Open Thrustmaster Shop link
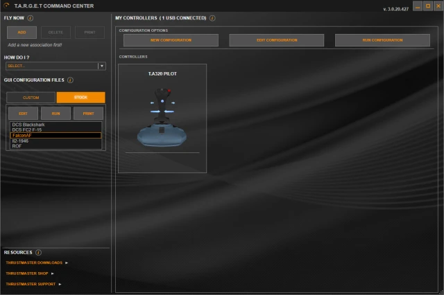 click(27, 274)
